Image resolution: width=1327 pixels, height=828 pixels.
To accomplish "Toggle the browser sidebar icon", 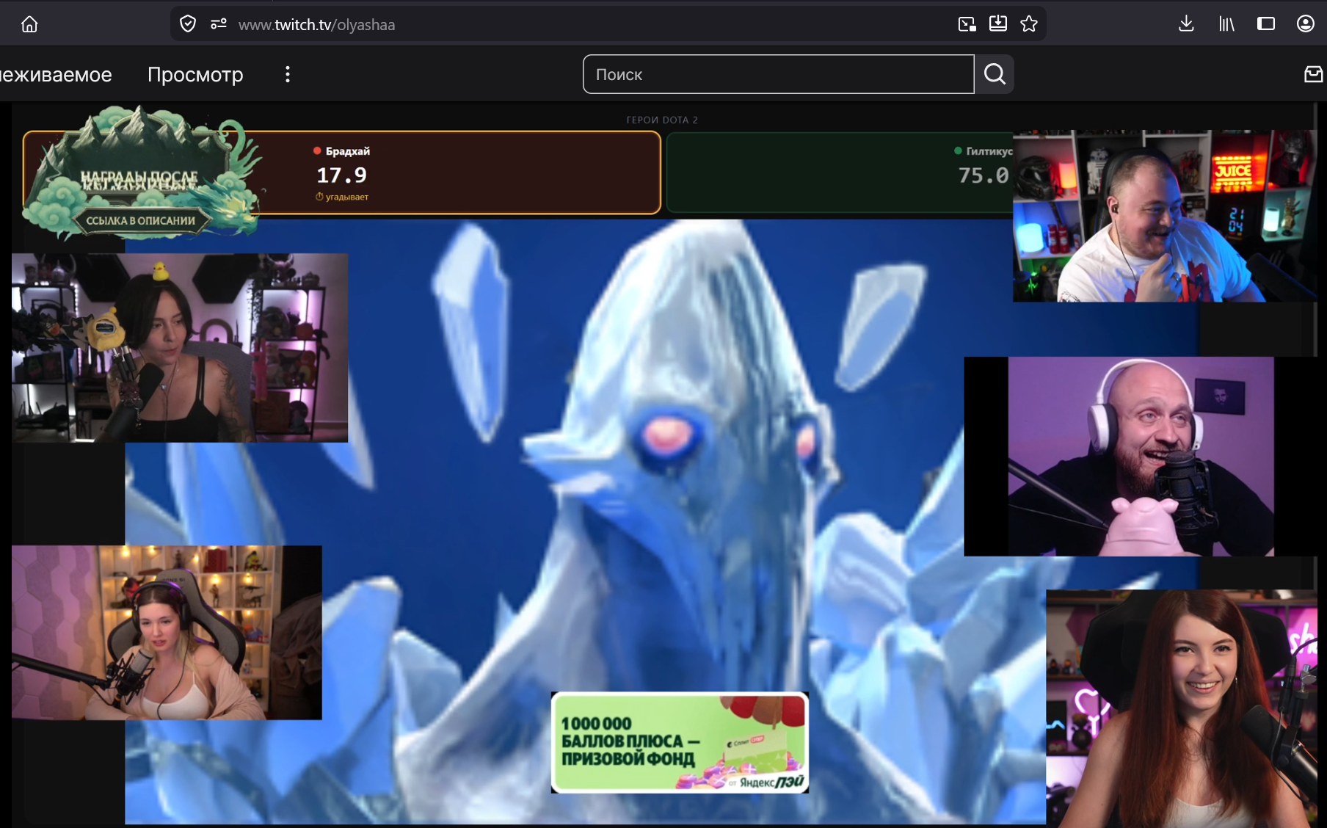I will click(1266, 24).
